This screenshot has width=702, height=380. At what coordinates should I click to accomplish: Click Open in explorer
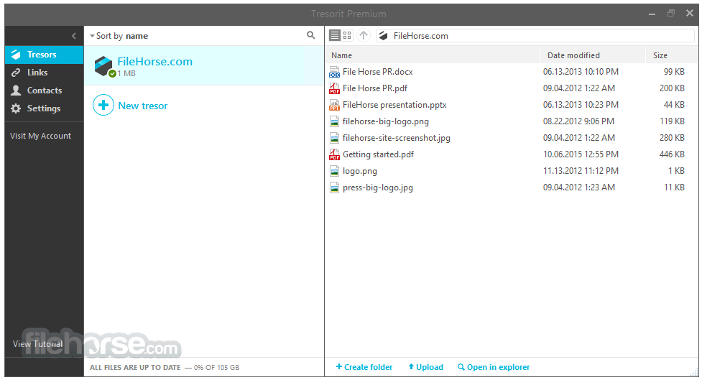494,367
